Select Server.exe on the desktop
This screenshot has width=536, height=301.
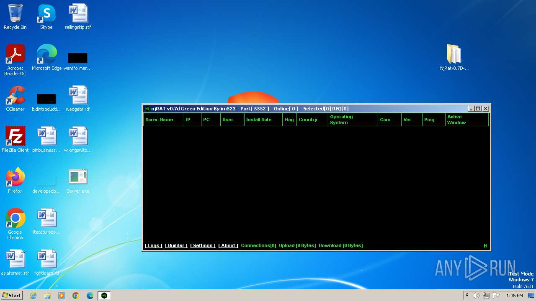click(x=77, y=181)
